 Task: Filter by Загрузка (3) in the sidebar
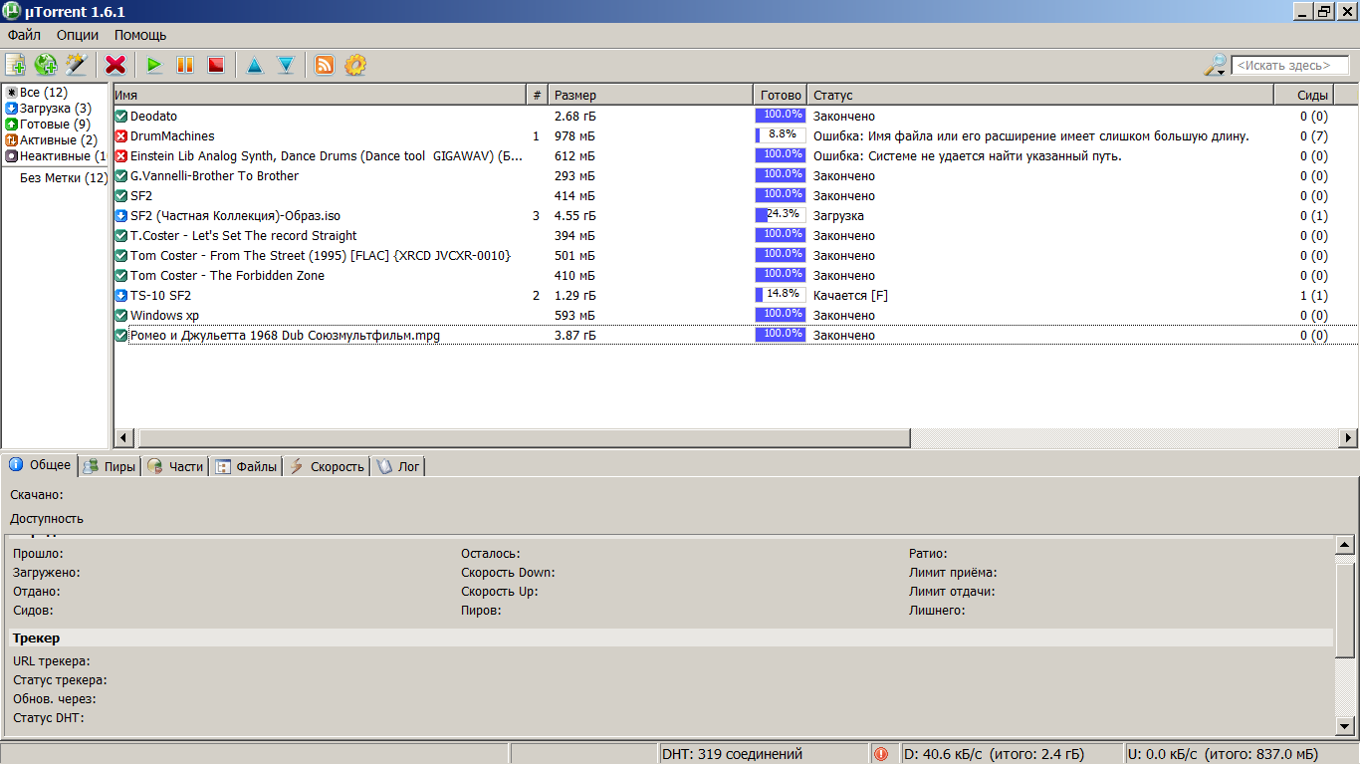coord(48,109)
